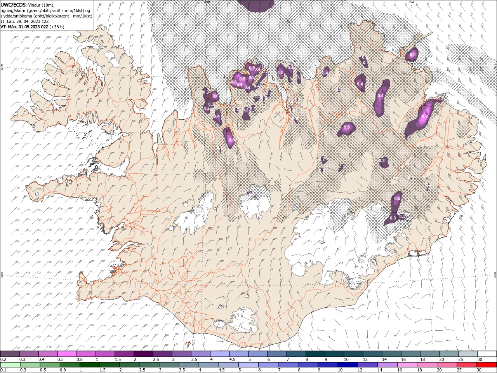Click the 'rigning/skúrir' legend description line

click(46, 10)
